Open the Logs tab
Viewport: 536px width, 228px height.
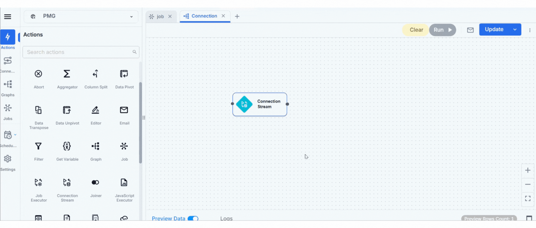click(x=226, y=218)
